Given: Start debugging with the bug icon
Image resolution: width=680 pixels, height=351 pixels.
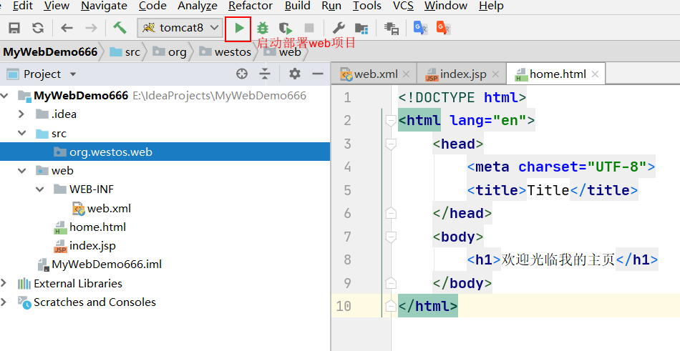Looking at the screenshot, I should (263, 28).
